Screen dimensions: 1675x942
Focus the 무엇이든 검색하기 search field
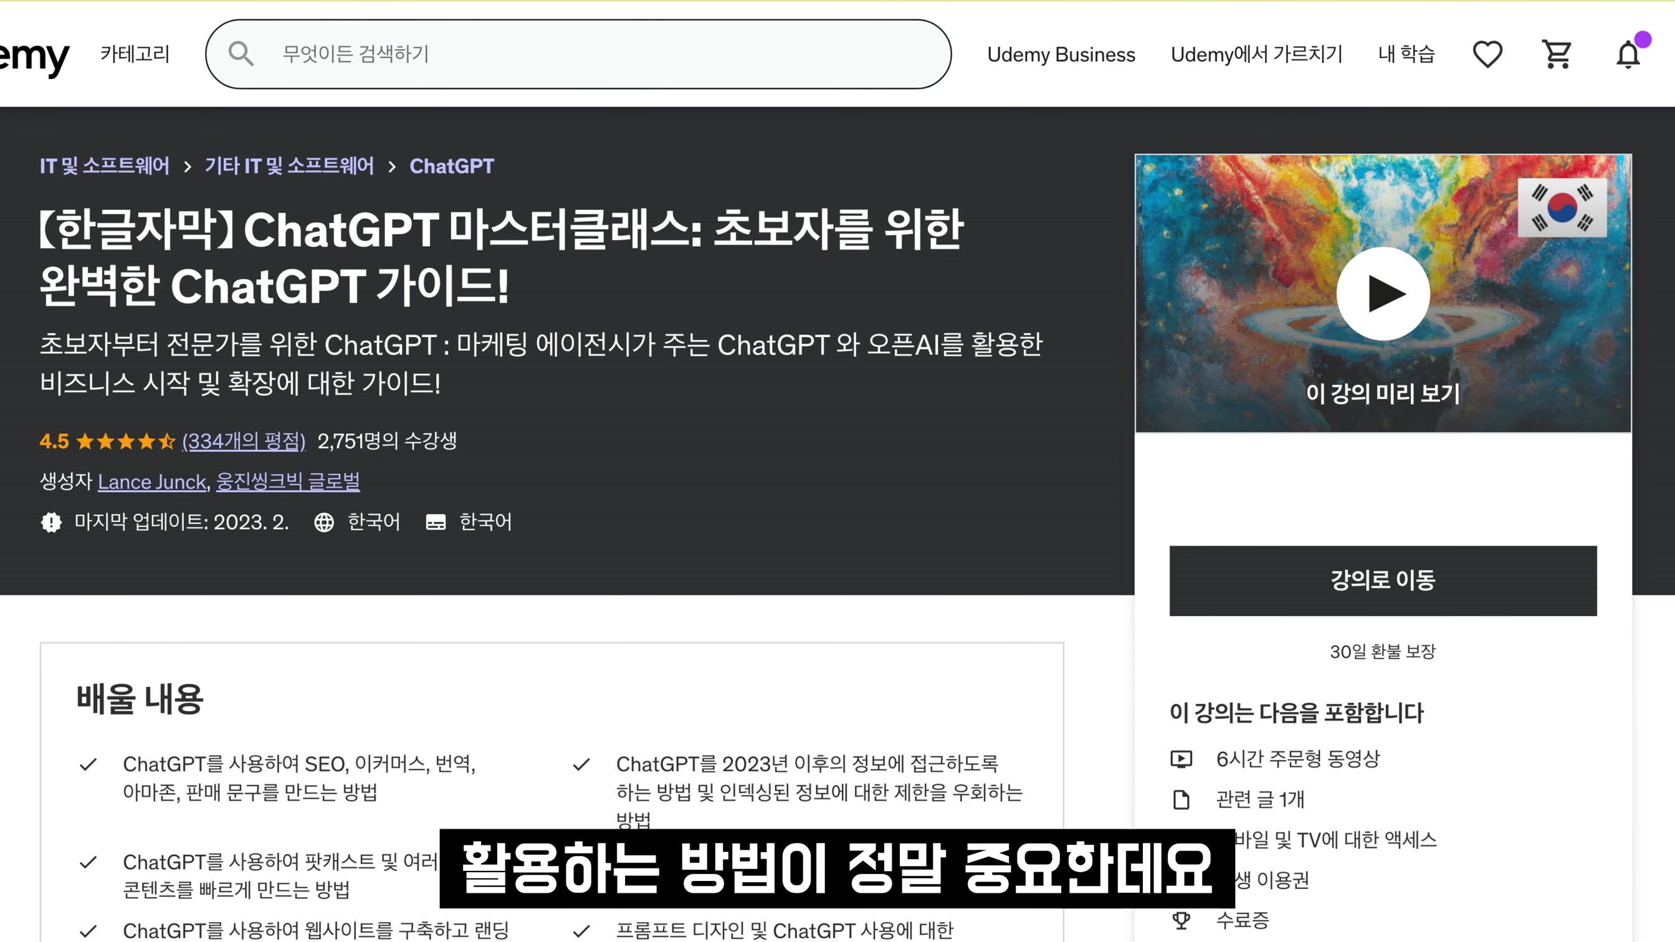tap(579, 54)
